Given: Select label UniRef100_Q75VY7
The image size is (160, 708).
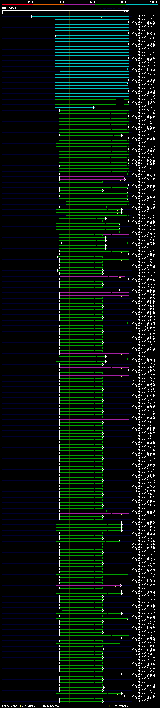Looking at the screenshot, I should point(143,177).
